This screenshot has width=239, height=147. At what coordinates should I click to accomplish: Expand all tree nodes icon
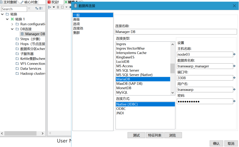click(x=37, y=8)
